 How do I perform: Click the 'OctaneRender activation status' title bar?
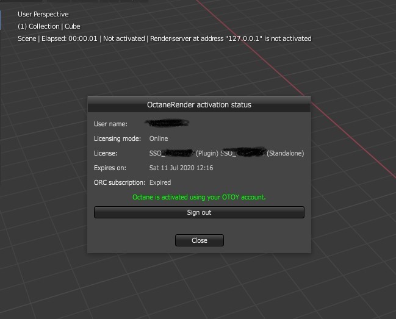[x=199, y=104]
